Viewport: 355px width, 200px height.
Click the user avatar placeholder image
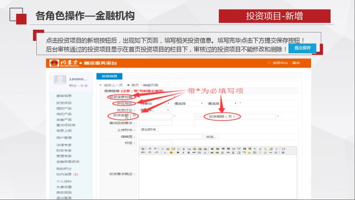point(60,80)
